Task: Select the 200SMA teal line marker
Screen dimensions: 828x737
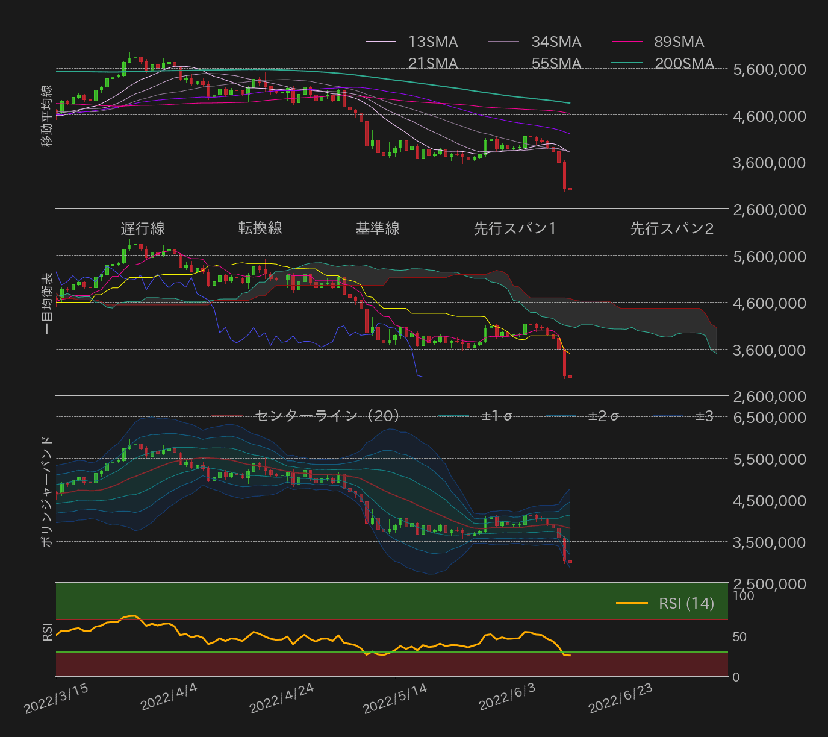Action: tap(626, 63)
